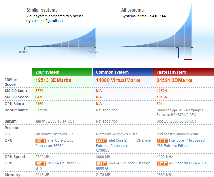Click the 14000 VirtualMarks score
This screenshot has width=214, height=177.
click(118, 80)
